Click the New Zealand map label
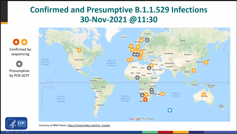The image size is (237, 134). click(221, 106)
